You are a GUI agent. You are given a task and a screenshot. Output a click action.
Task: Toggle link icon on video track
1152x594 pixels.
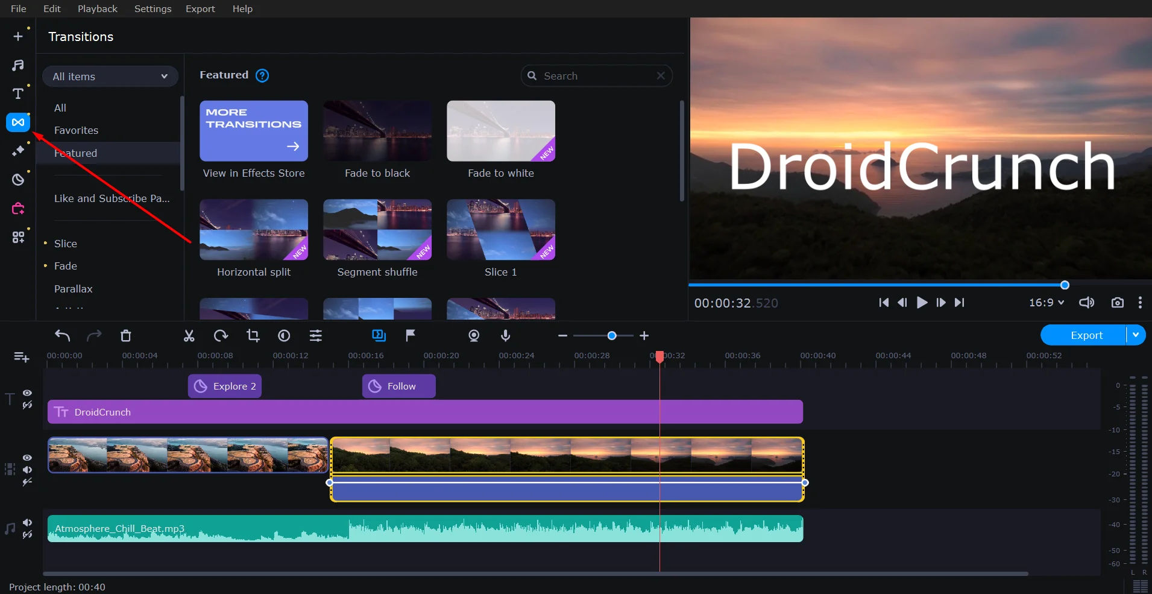tap(27, 482)
